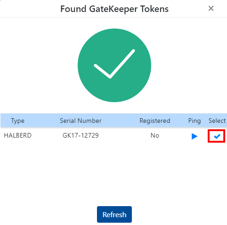This screenshot has height=225, width=227.
Task: Click the Refresh button
Action: [114, 214]
